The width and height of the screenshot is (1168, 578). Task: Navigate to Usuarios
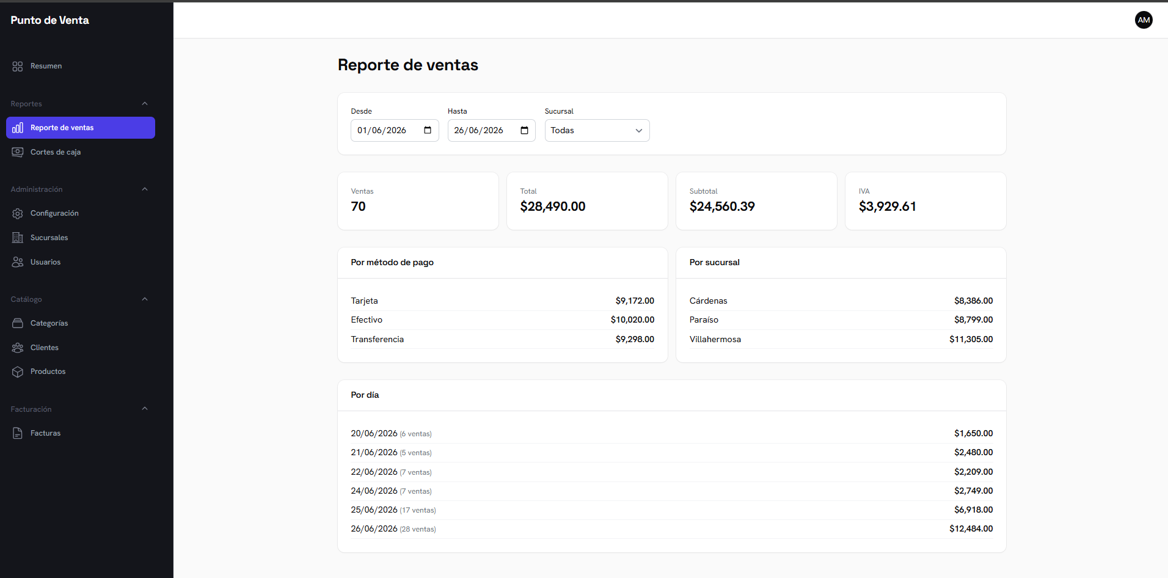(81, 262)
